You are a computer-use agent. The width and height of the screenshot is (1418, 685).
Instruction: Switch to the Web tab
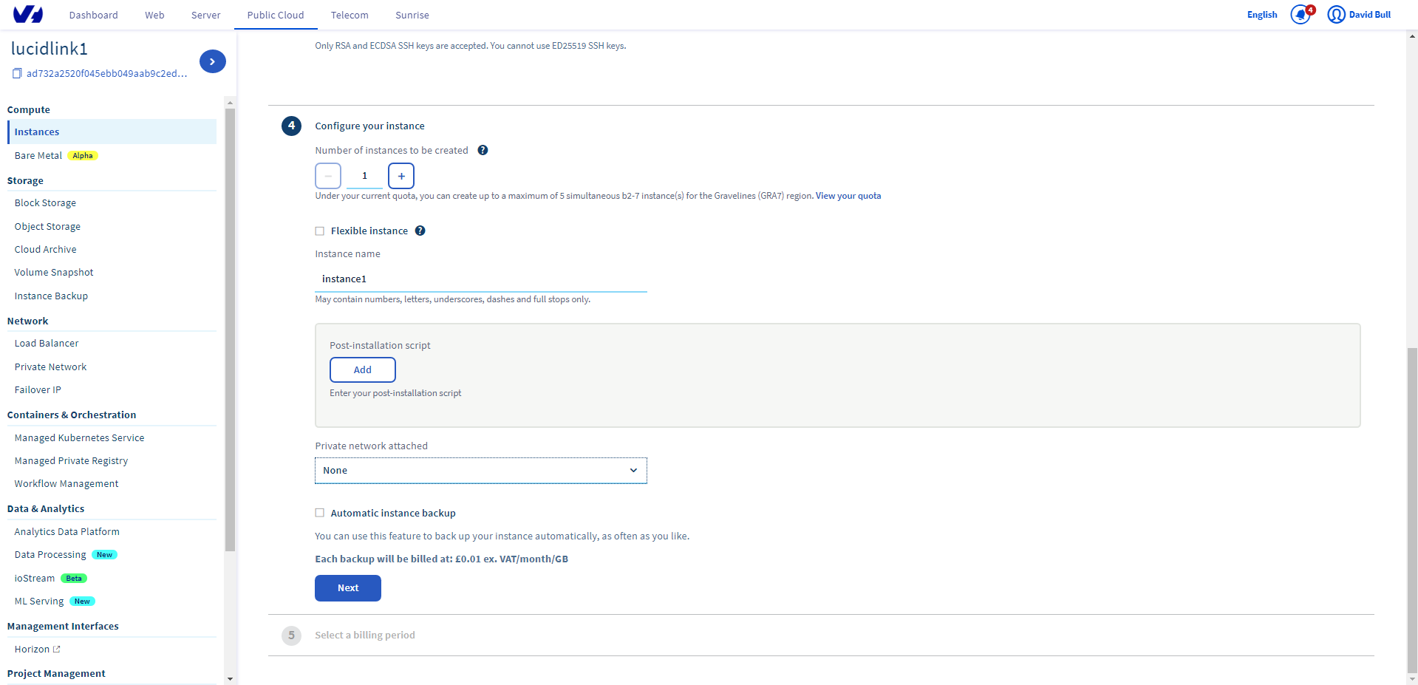[x=154, y=15]
